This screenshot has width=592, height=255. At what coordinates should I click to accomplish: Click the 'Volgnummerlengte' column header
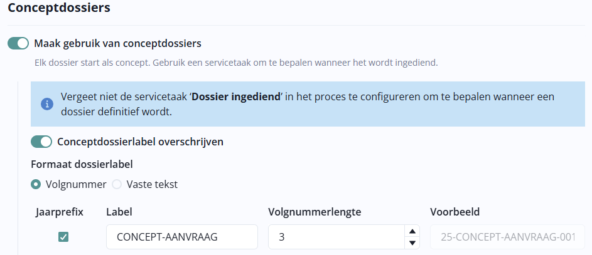pyautogui.click(x=315, y=212)
